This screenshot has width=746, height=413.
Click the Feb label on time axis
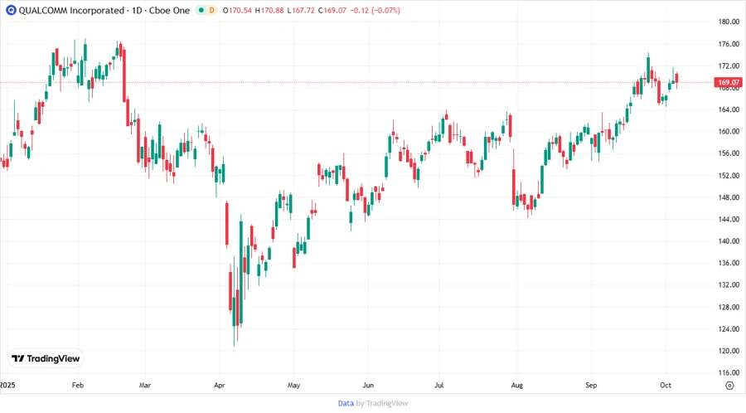[x=78, y=386]
